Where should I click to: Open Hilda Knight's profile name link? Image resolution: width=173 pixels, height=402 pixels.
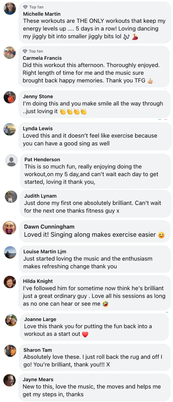coord(38,281)
